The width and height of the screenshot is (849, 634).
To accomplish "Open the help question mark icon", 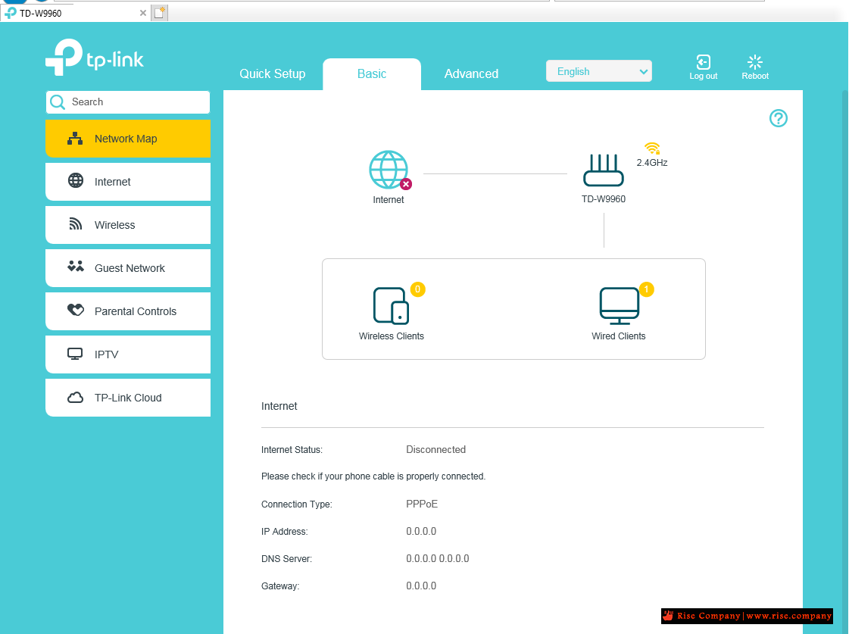I will (x=779, y=118).
